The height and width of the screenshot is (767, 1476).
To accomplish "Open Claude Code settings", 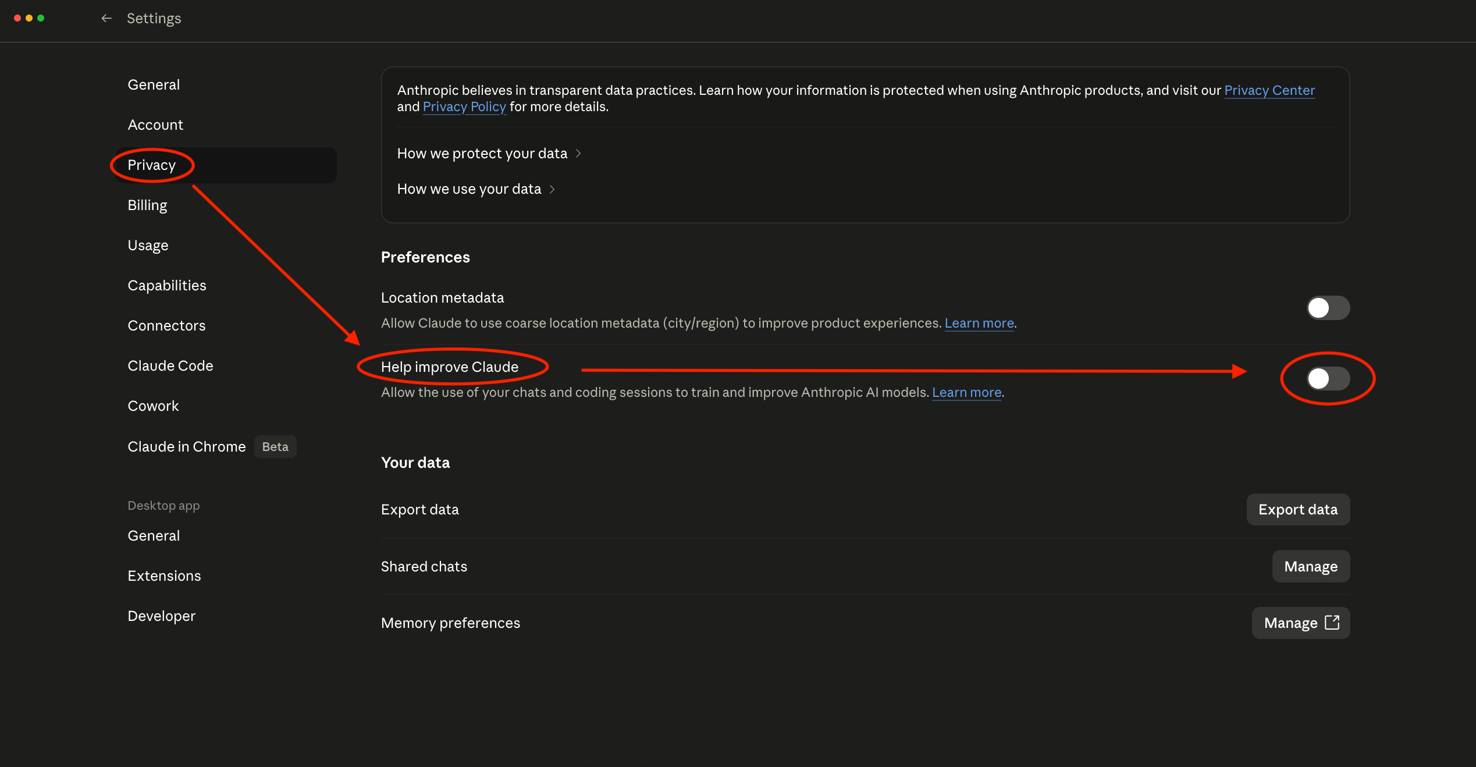I will tap(170, 366).
